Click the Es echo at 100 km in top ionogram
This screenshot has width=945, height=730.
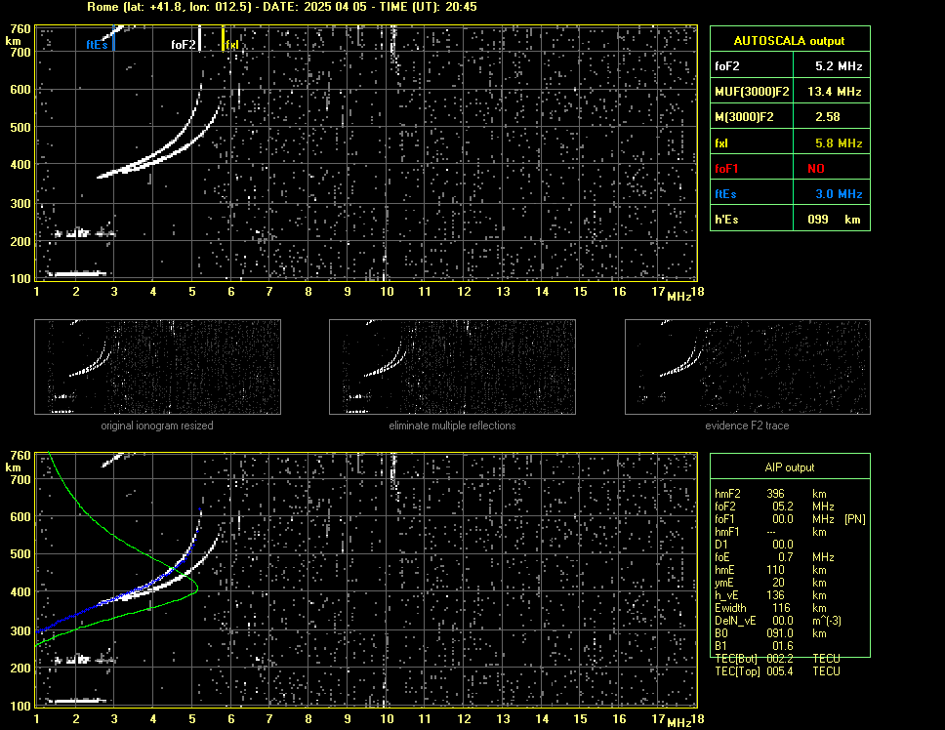(x=76, y=274)
